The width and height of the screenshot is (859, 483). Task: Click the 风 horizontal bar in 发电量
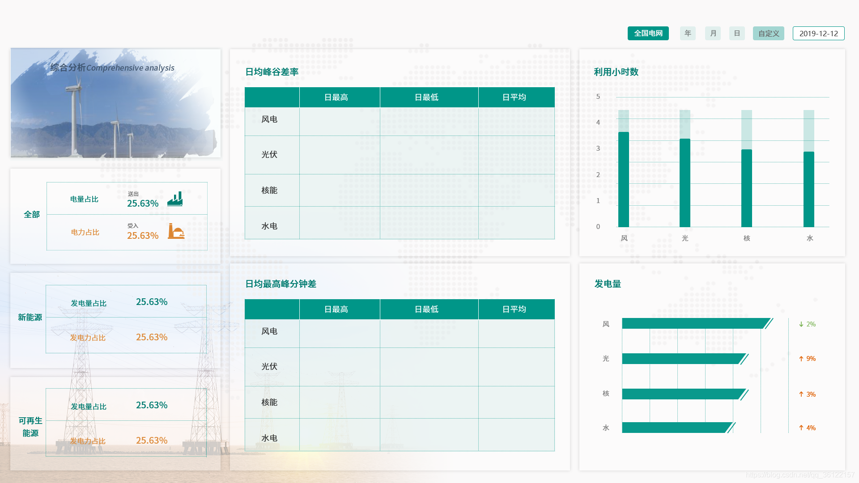(x=697, y=323)
